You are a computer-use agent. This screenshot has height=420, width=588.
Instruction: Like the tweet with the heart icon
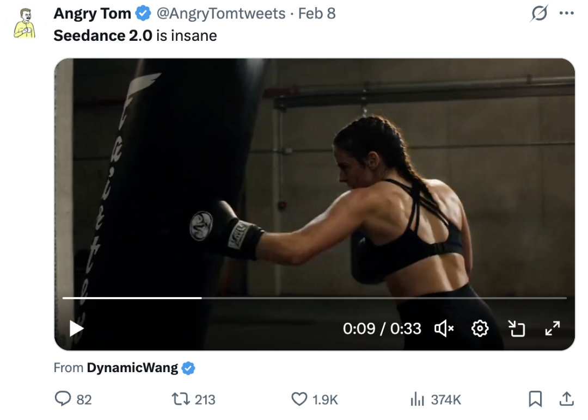coord(299,399)
